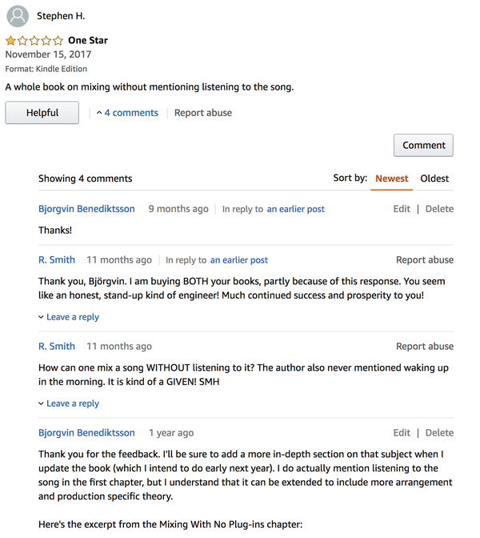Report abuse on R. Smith's thank-you comment

point(424,260)
